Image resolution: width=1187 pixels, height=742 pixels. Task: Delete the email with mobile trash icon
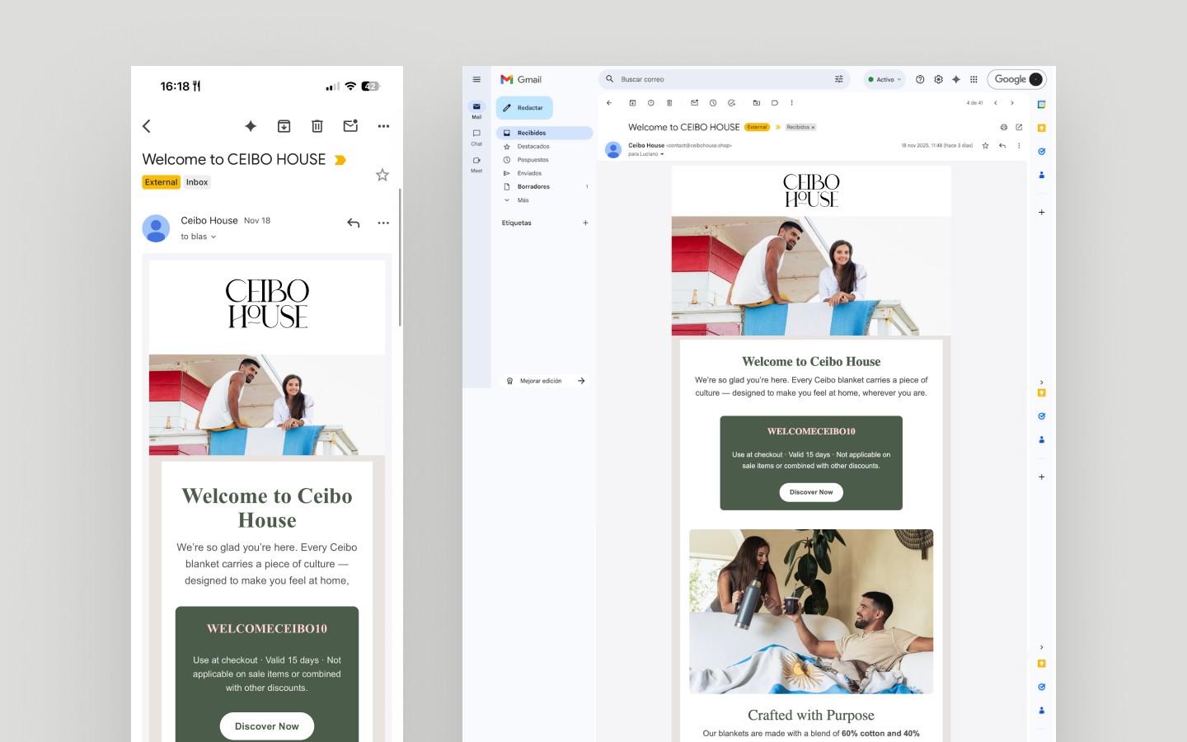pos(317,126)
